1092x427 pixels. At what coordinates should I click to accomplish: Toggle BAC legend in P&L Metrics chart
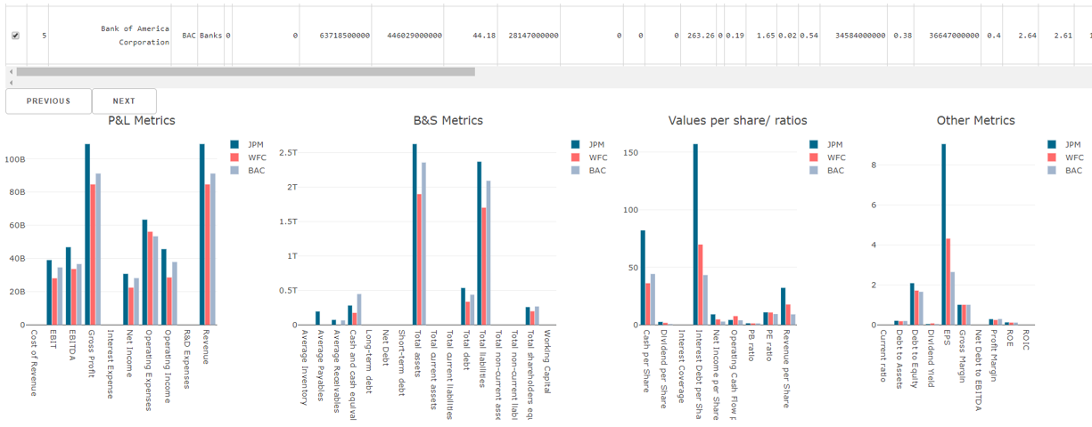tap(249, 170)
